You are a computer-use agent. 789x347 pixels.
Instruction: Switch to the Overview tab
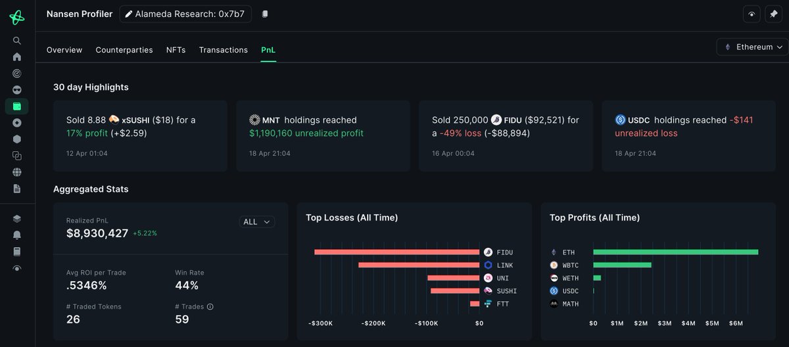pyautogui.click(x=64, y=50)
